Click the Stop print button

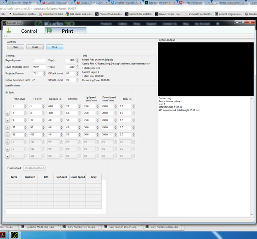(x=55, y=47)
